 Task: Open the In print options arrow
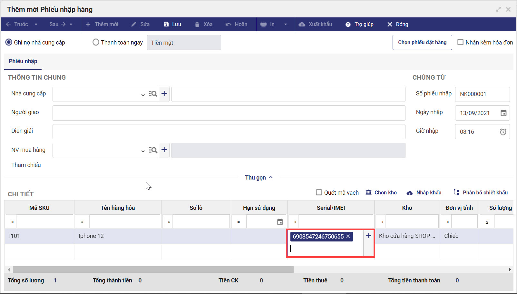[x=285, y=24]
